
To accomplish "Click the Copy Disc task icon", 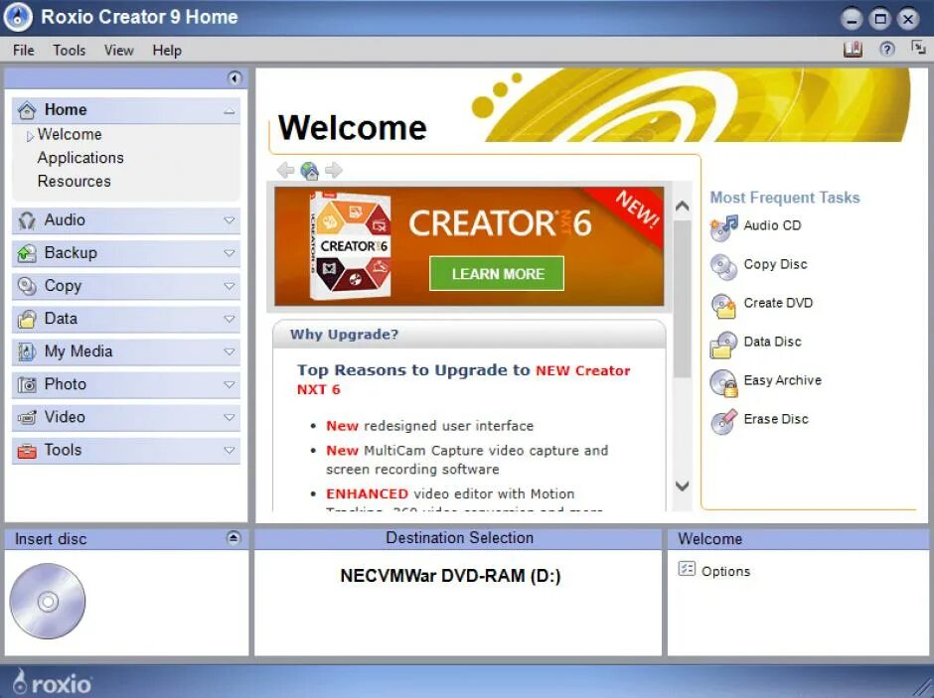I will coord(723,266).
